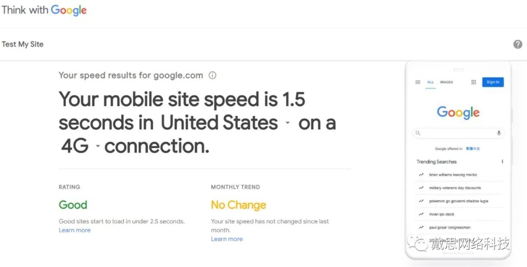Click microphone voice search icon
Screen dimensions: 527x267
tap(499, 133)
